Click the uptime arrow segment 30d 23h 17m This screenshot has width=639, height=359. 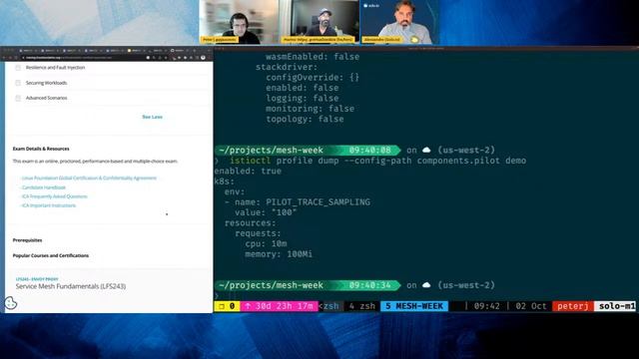click(280, 306)
